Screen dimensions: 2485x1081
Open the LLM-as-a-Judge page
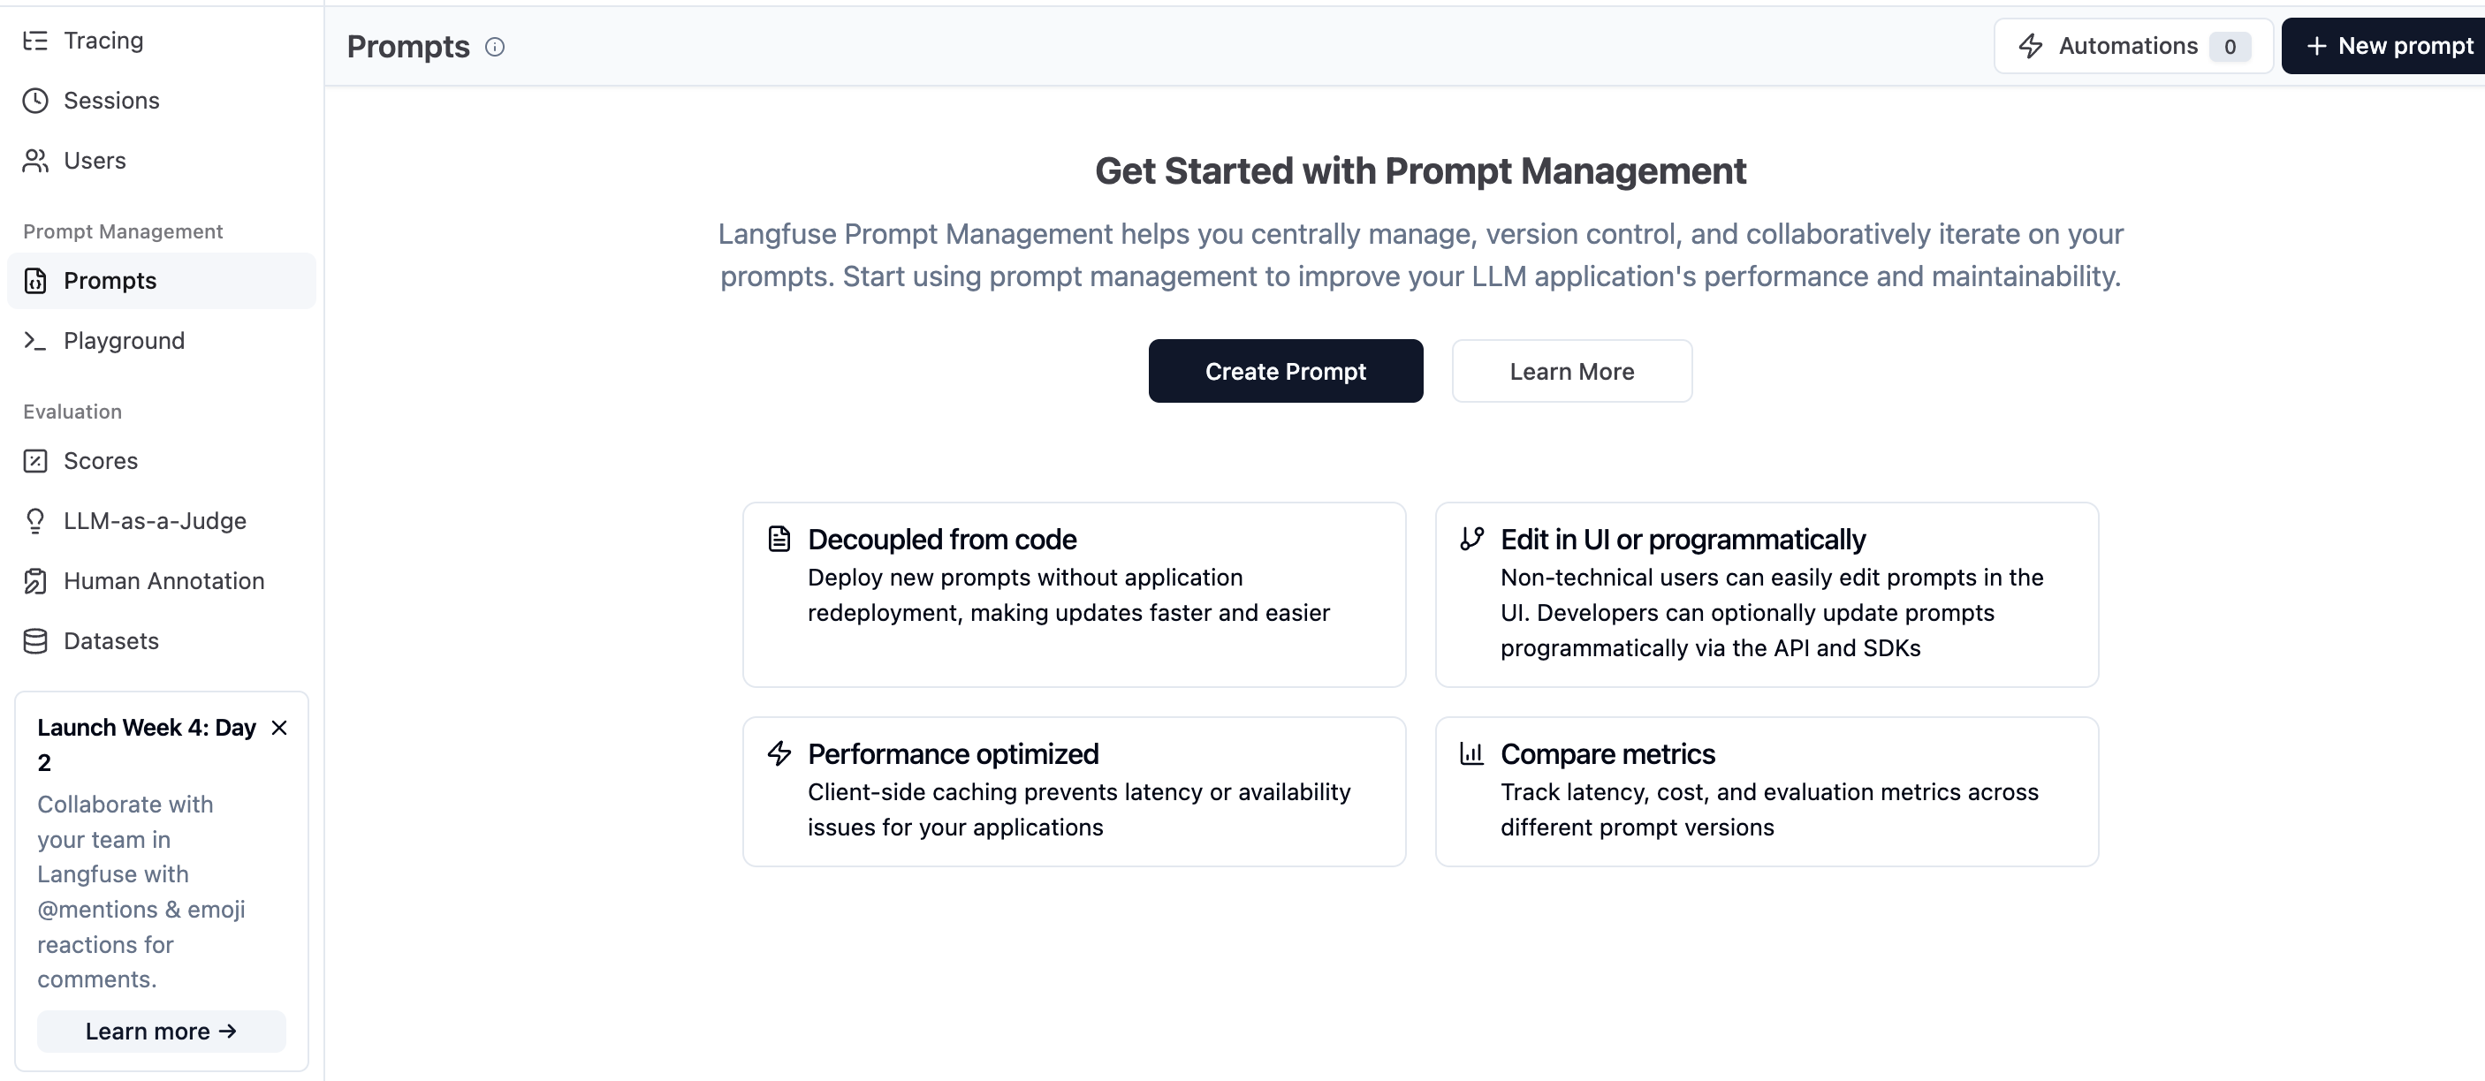pos(155,521)
